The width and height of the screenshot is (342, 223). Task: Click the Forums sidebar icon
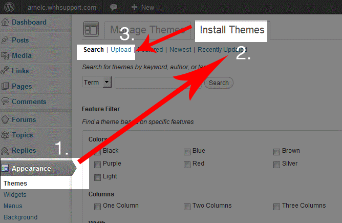(5, 120)
